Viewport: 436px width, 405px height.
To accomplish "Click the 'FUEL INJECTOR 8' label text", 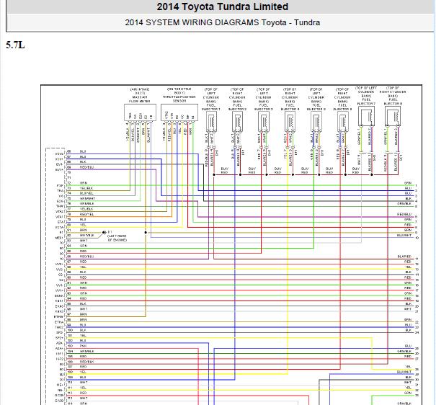I will tap(393, 102).
